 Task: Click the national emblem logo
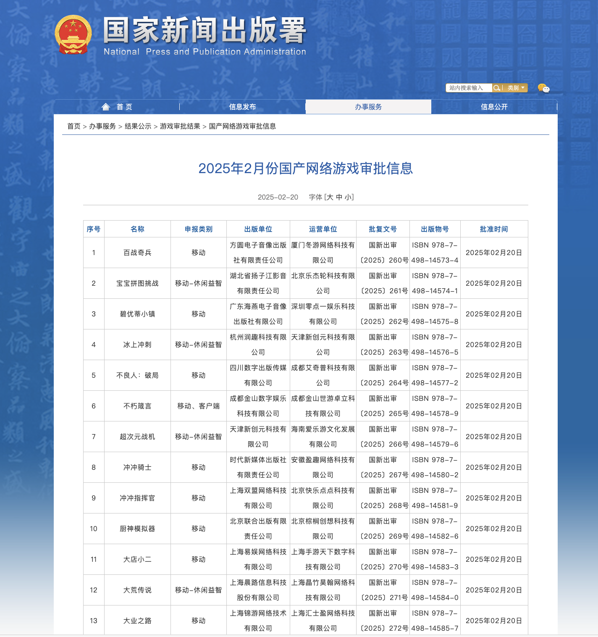pyautogui.click(x=73, y=35)
